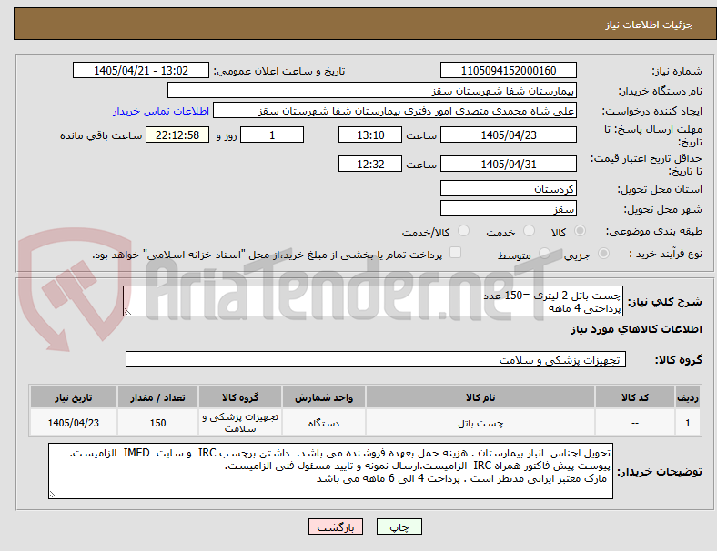
Task: Click the announcement date field 1405/04/21 - 13:02
Action: pos(141,70)
